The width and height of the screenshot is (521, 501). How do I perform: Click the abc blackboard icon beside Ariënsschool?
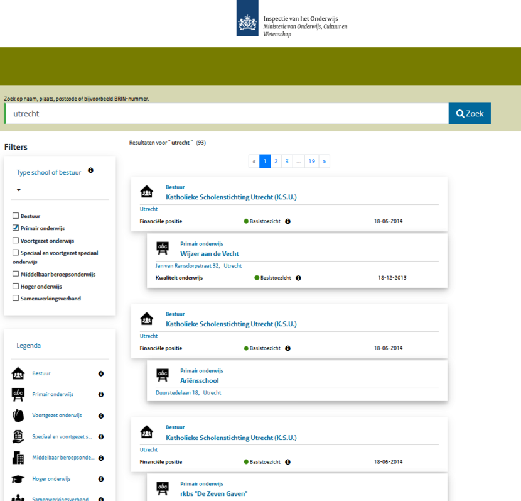[163, 375]
